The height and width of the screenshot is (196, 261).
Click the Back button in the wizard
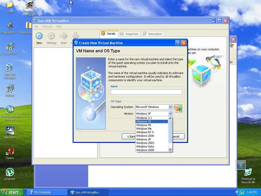[x=129, y=137]
